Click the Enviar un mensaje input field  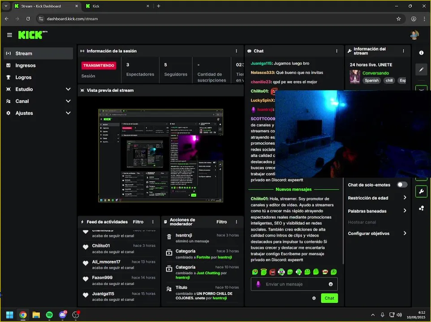click(294, 284)
